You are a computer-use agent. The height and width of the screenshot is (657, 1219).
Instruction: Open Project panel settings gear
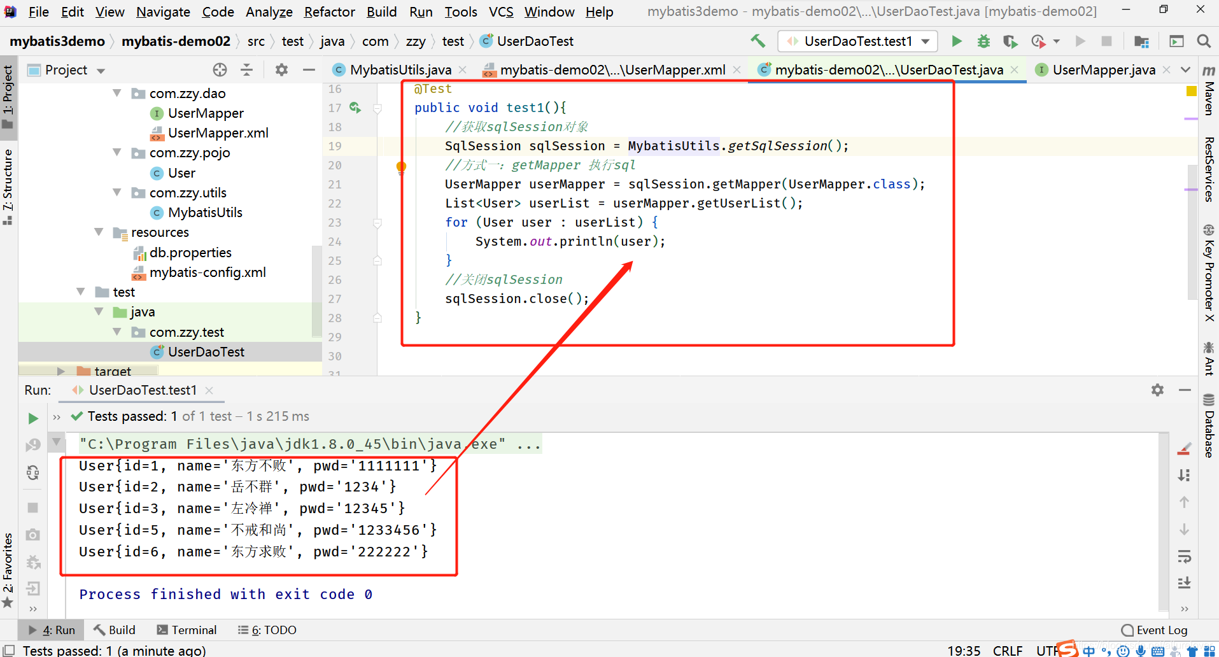pyautogui.click(x=281, y=70)
